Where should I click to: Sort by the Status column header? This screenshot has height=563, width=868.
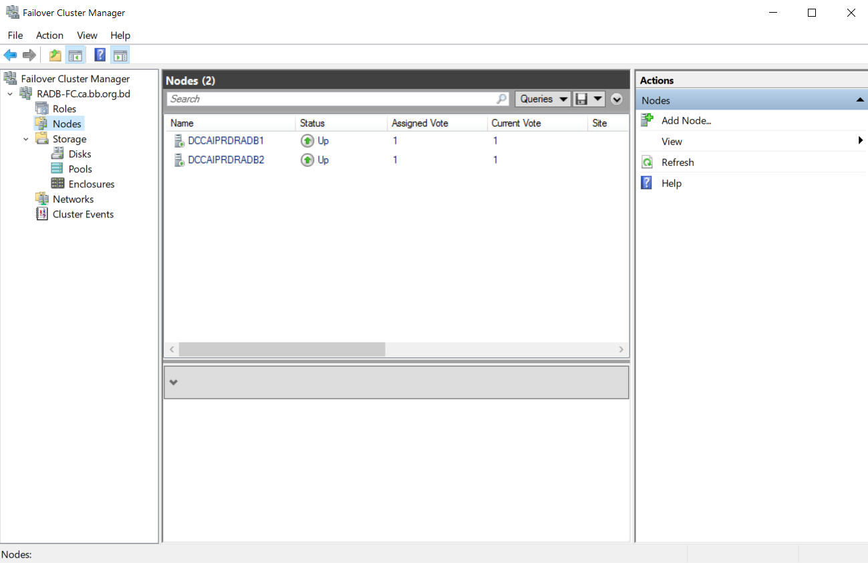click(x=341, y=123)
